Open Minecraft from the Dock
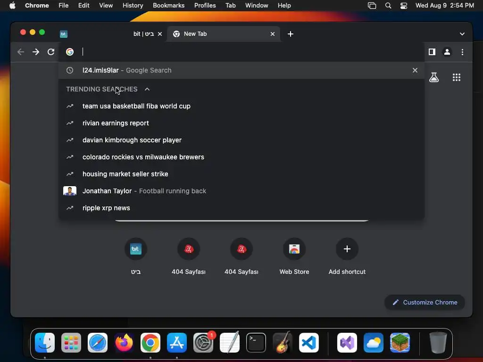The height and width of the screenshot is (362, 483). click(400, 343)
